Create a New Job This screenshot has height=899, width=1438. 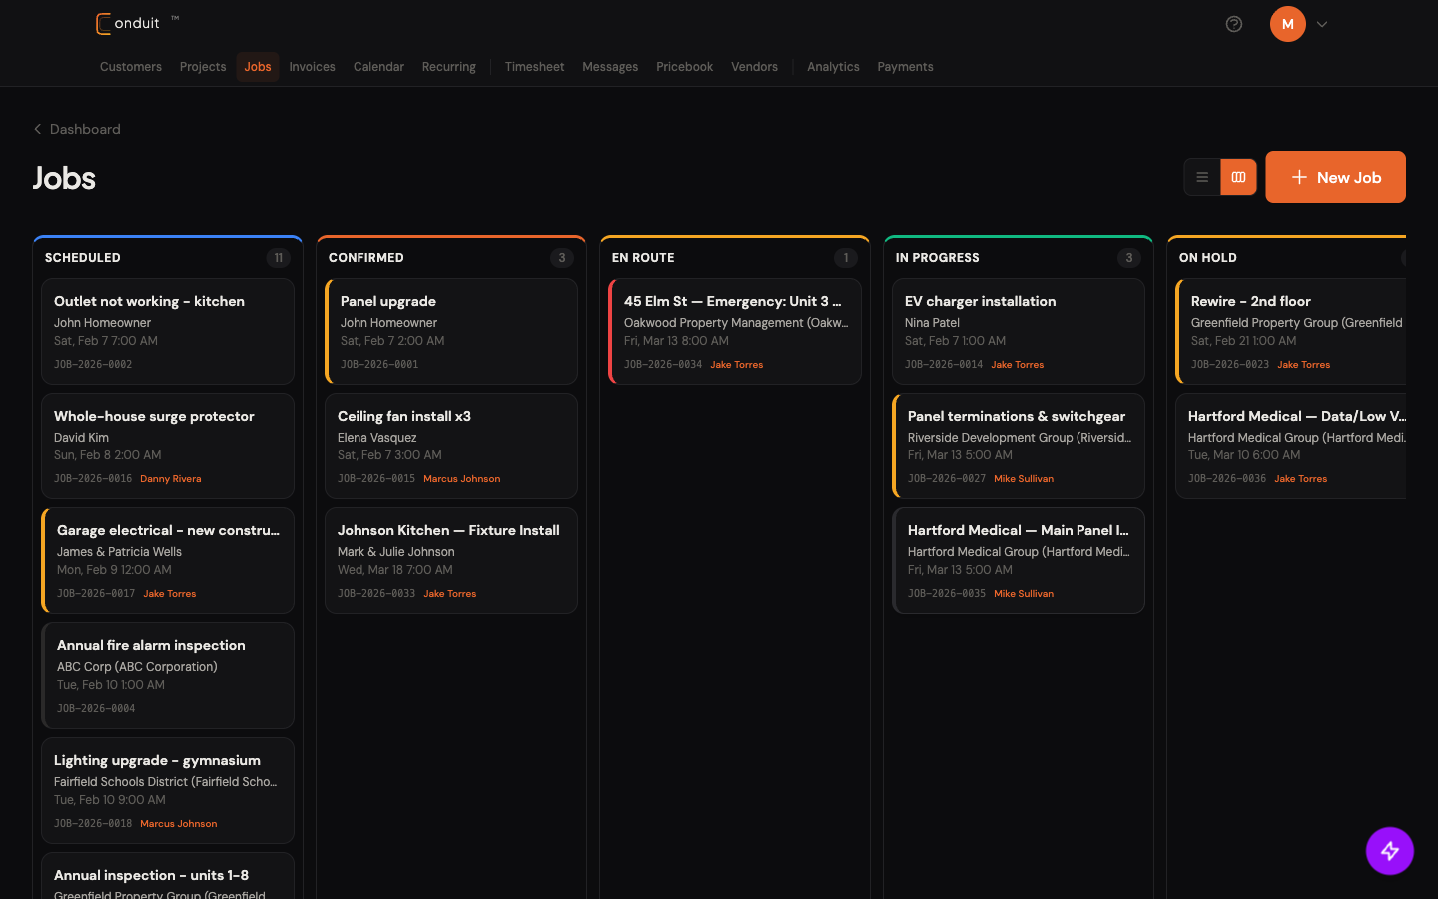[1335, 177]
